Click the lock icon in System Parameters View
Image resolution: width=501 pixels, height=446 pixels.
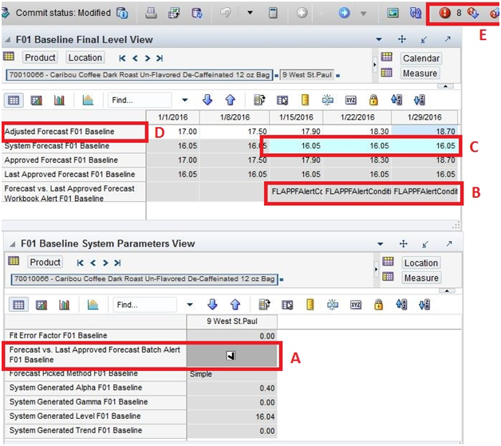[378, 305]
